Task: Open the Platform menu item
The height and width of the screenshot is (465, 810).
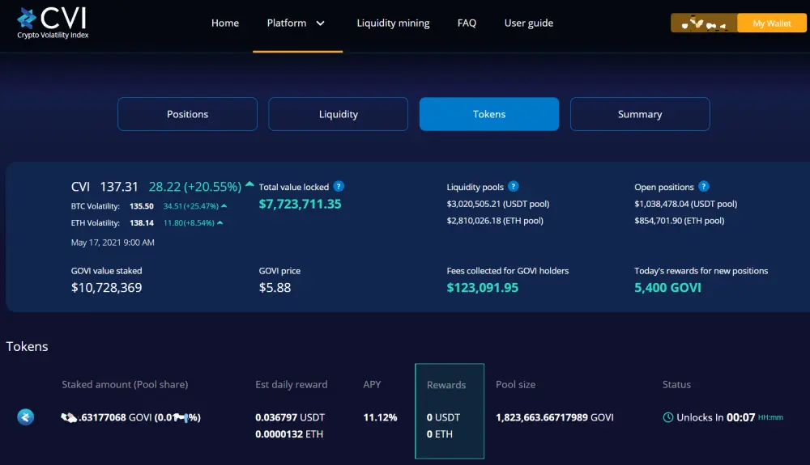Action: pyautogui.click(x=287, y=23)
